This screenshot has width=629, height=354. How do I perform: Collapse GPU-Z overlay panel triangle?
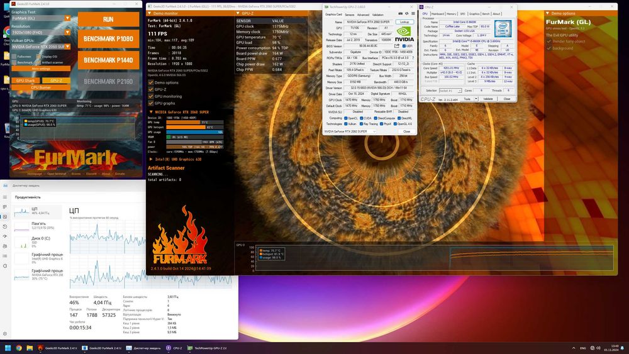point(238,13)
